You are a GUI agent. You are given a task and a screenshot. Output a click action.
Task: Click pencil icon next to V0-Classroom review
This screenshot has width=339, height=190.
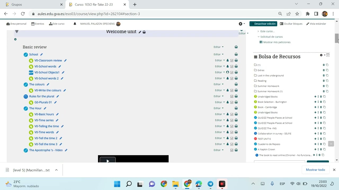pyautogui.click(x=65, y=60)
